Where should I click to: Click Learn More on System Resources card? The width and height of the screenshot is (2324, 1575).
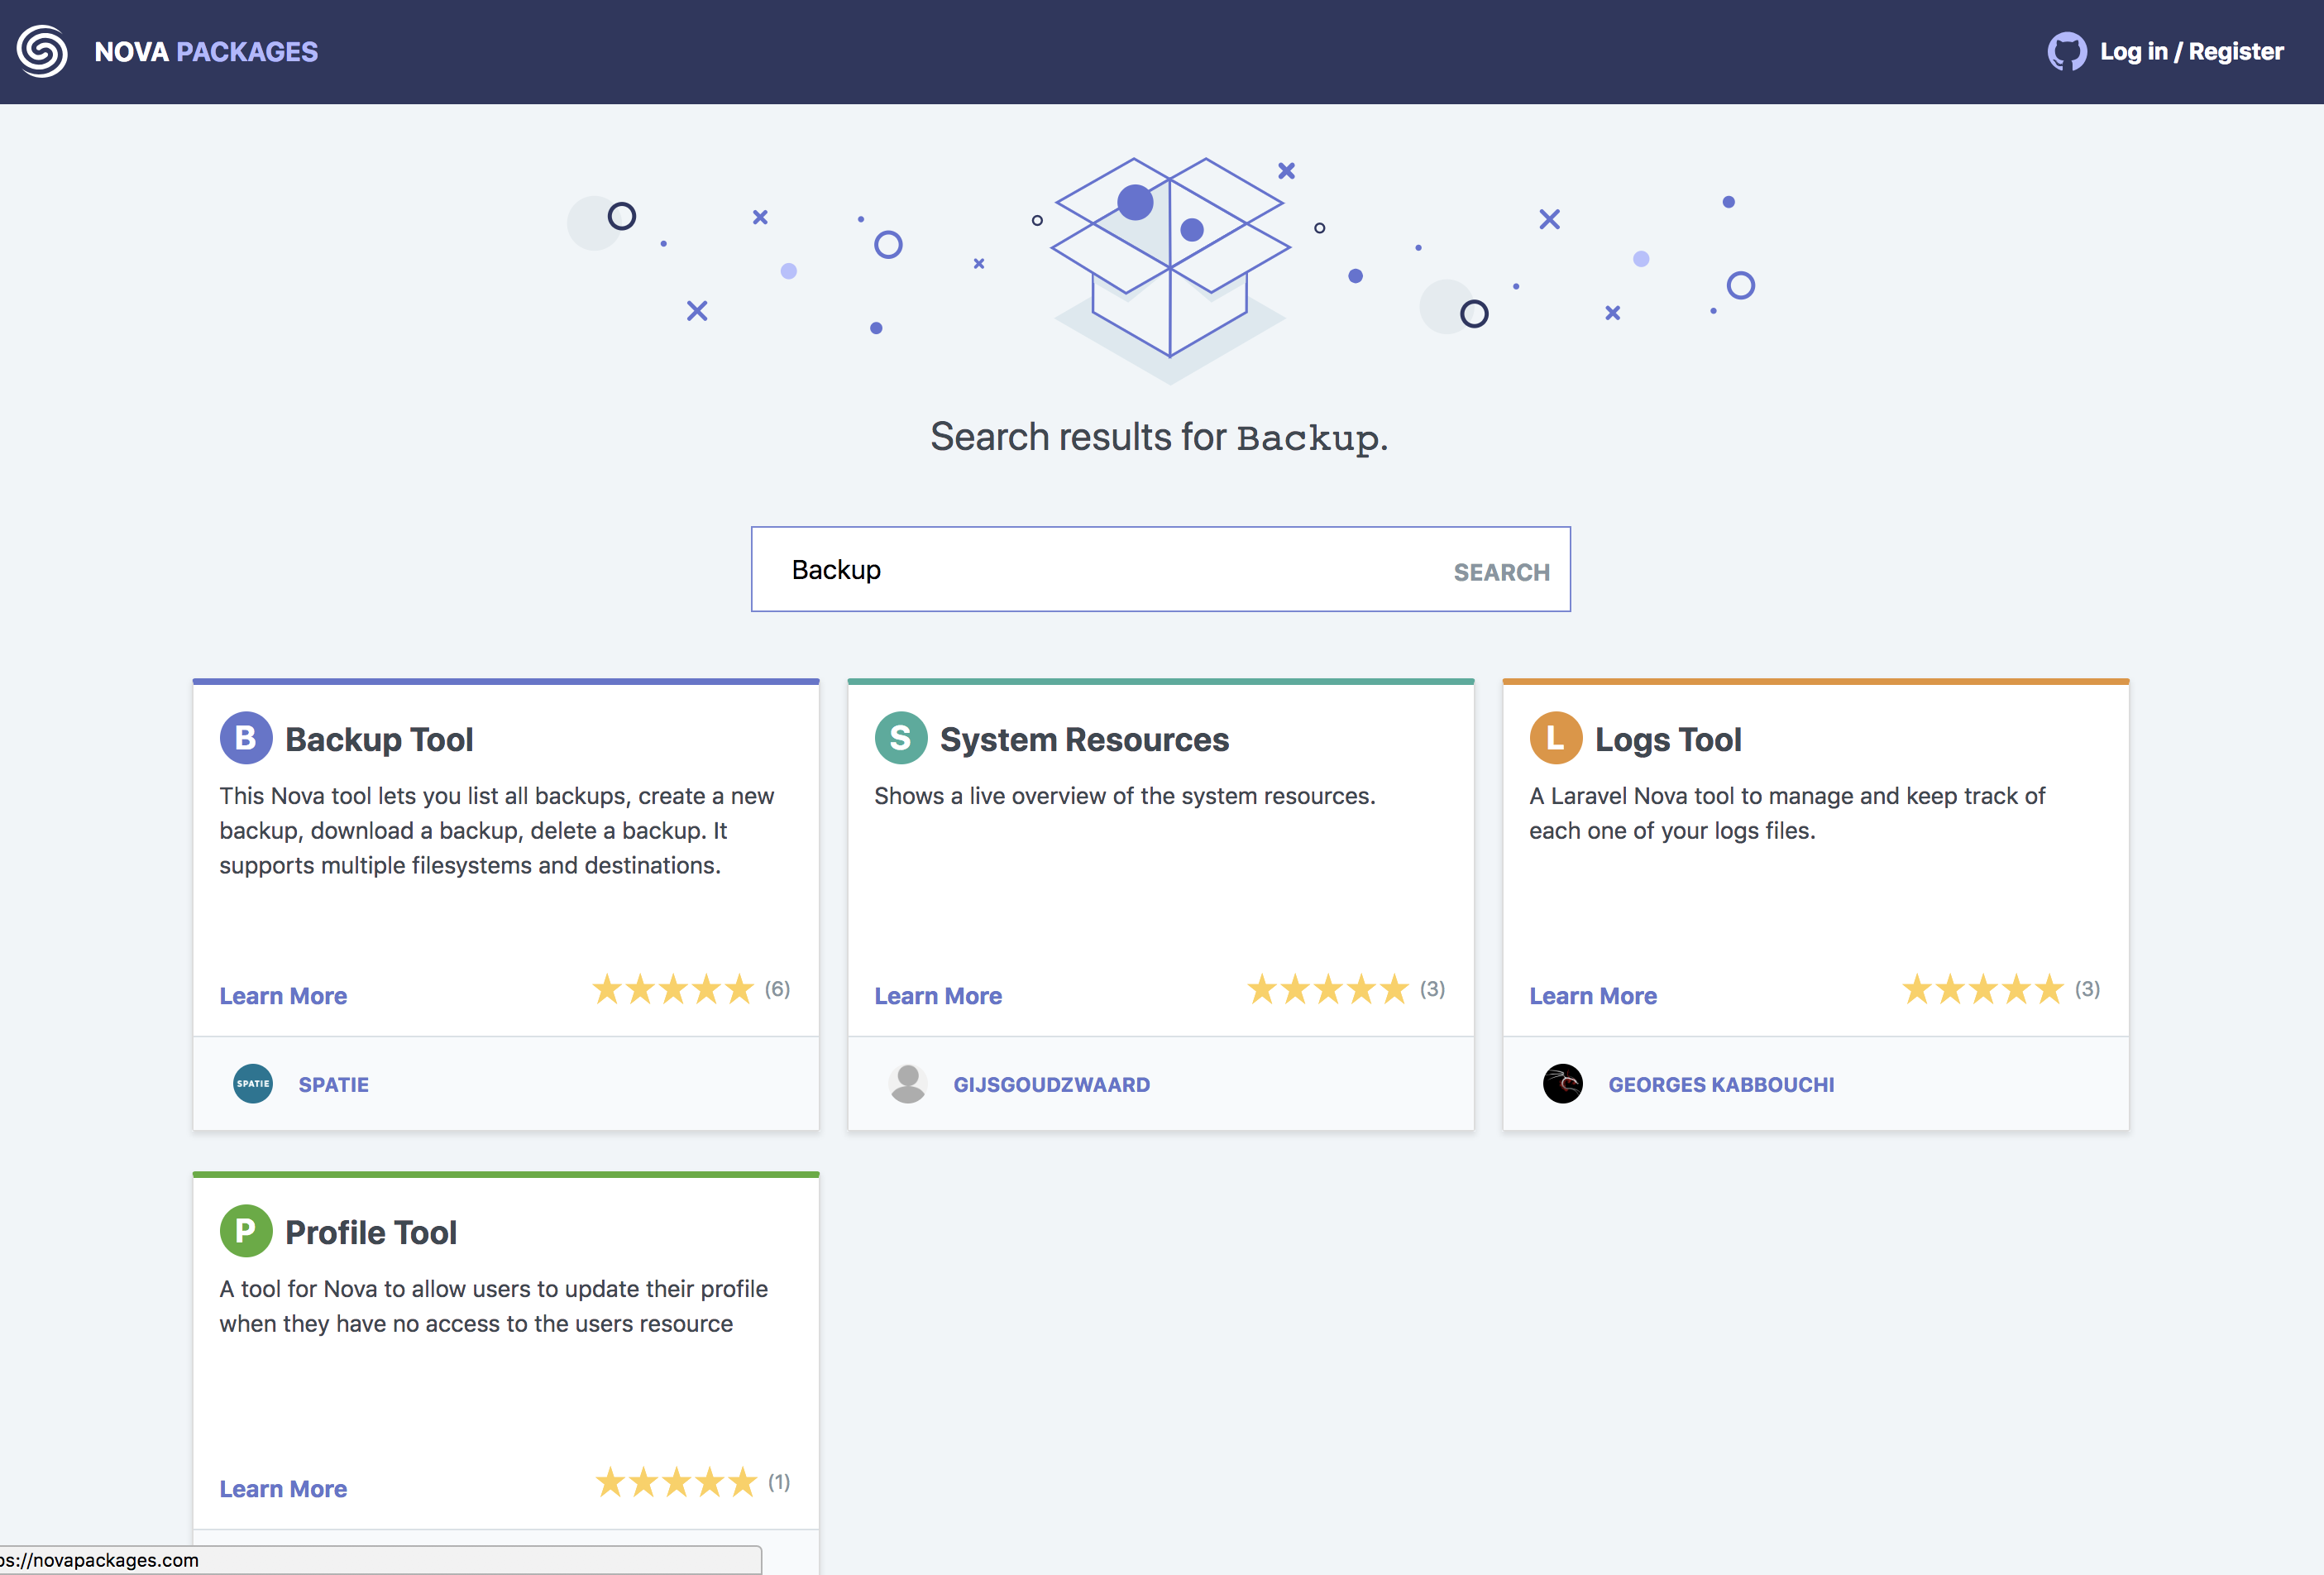coord(938,995)
